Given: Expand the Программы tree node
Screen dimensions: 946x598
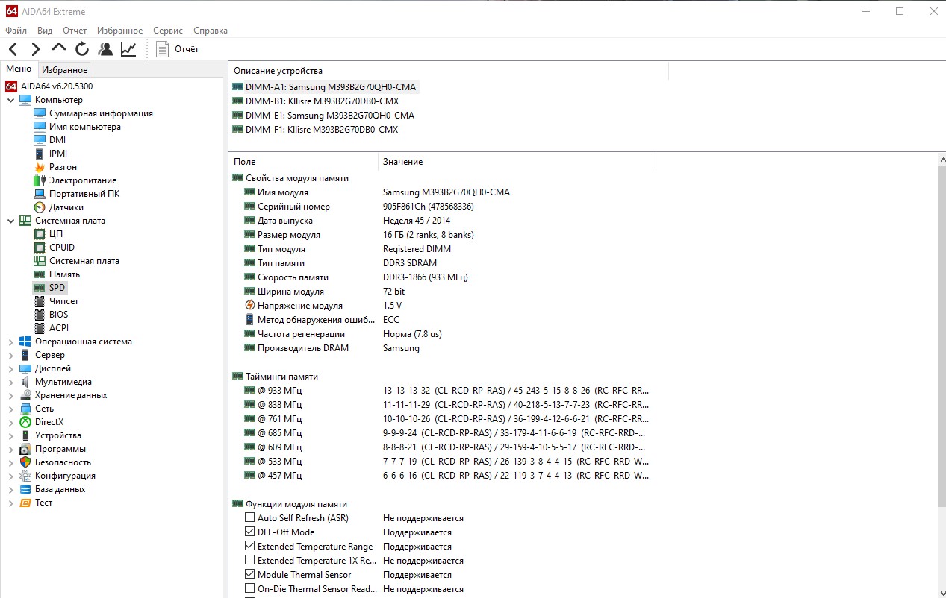Looking at the screenshot, I should (x=10, y=449).
